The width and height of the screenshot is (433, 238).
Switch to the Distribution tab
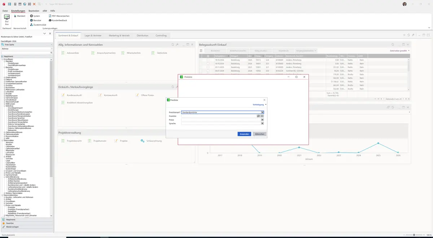143,36
